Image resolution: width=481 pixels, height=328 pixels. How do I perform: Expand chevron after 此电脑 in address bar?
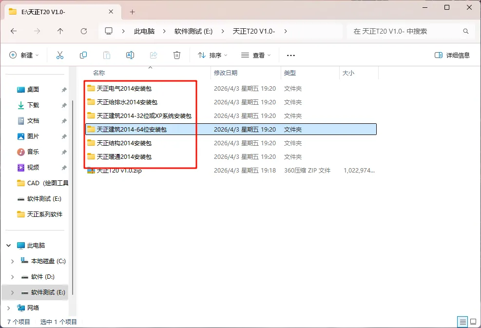tap(164, 31)
